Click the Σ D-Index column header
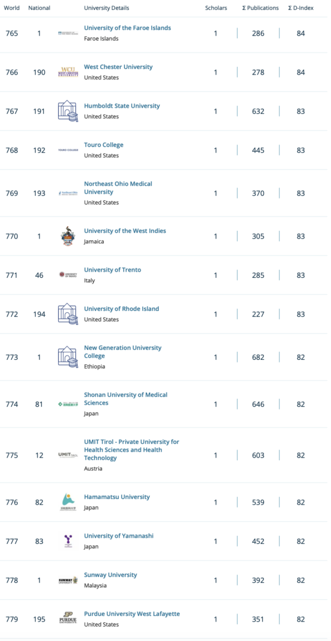This screenshot has height=641, width=331. click(301, 8)
